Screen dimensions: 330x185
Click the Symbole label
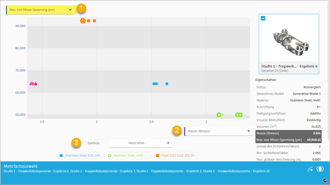pyautogui.click(x=93, y=143)
